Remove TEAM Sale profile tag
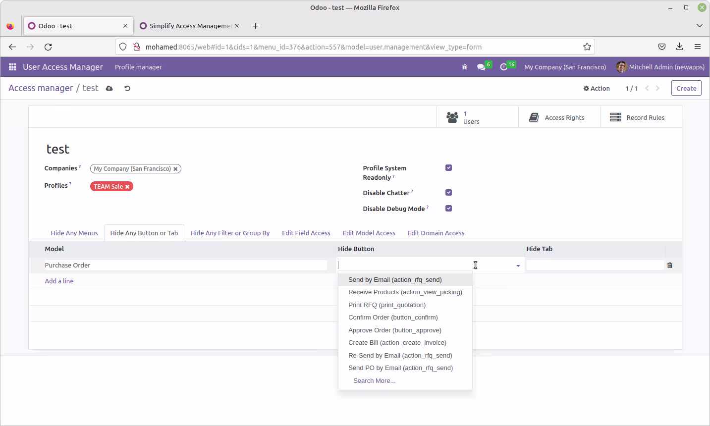This screenshot has height=426, width=710. [x=127, y=187]
